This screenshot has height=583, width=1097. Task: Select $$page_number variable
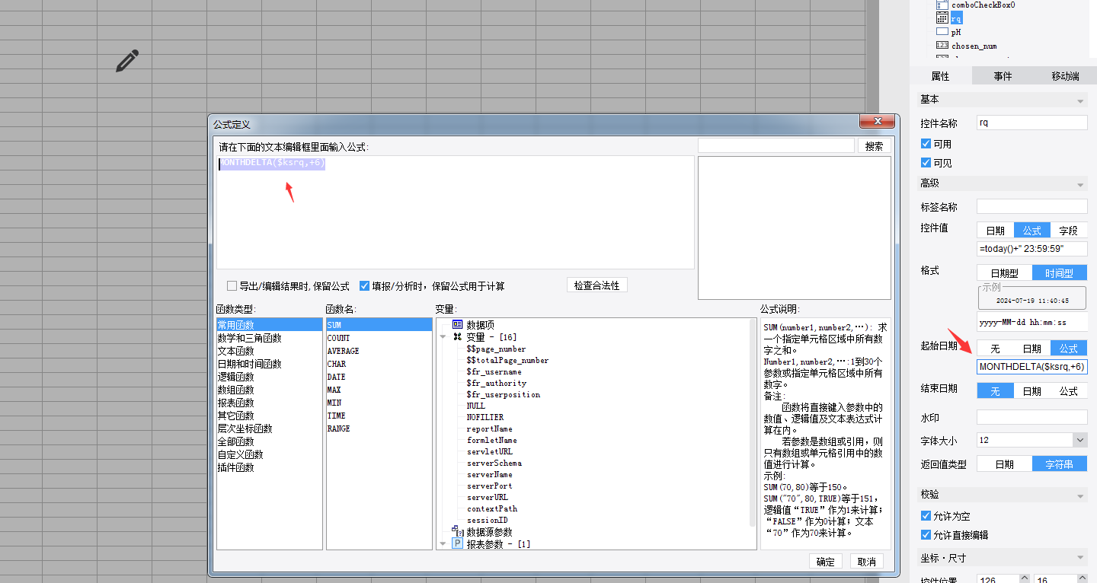click(x=496, y=349)
